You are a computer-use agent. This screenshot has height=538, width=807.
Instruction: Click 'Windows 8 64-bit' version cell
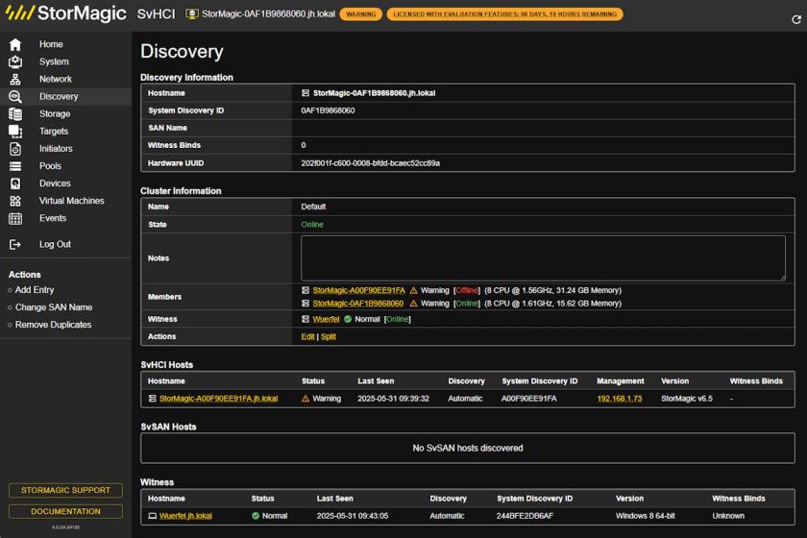pyautogui.click(x=646, y=516)
